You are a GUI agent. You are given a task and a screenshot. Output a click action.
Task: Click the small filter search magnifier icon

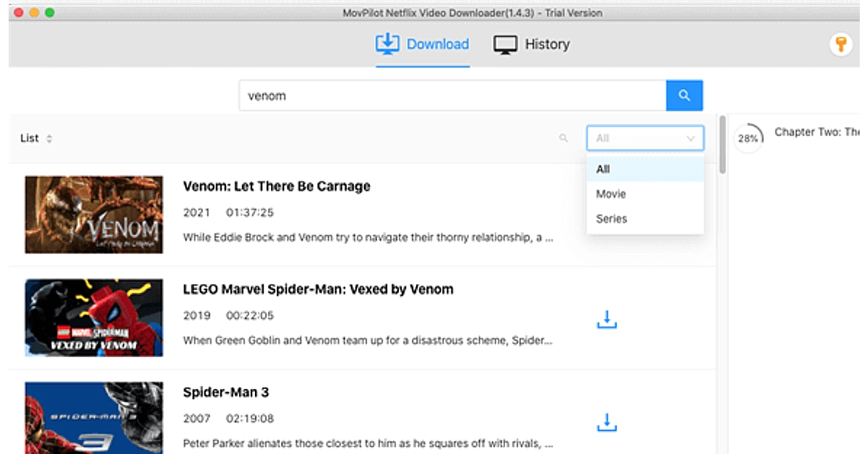coord(564,138)
